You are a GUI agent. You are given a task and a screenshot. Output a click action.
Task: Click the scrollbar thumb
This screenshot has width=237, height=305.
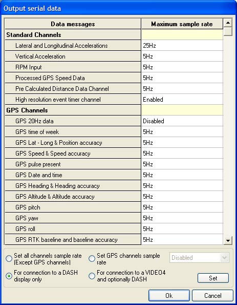click(228, 31)
